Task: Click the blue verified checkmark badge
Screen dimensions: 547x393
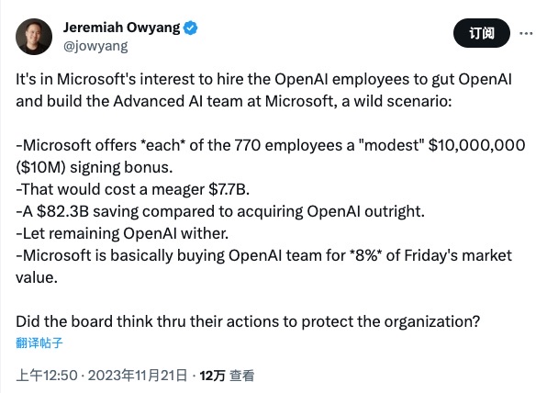Action: [x=191, y=28]
